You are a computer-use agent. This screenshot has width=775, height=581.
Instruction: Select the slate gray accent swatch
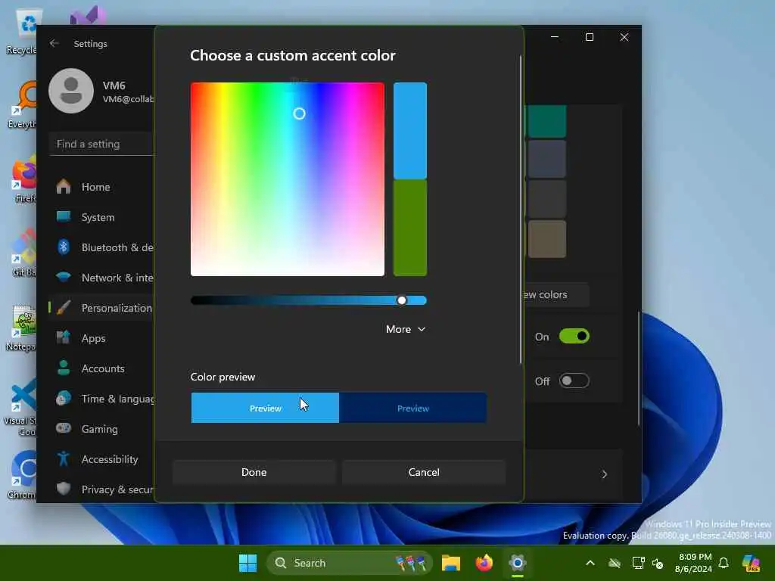[x=546, y=159]
